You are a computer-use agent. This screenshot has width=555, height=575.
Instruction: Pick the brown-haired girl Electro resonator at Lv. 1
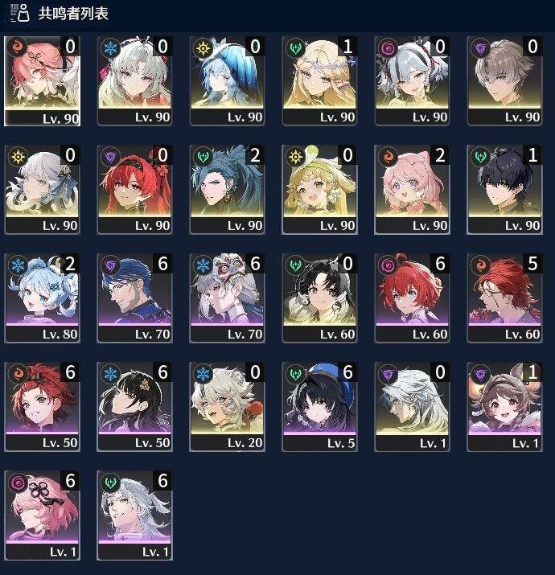(505, 406)
